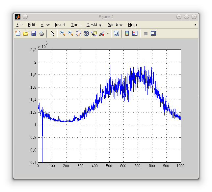This screenshot has height=192, width=212.
Task: Select the Brush data tool
Action: (x=102, y=33)
